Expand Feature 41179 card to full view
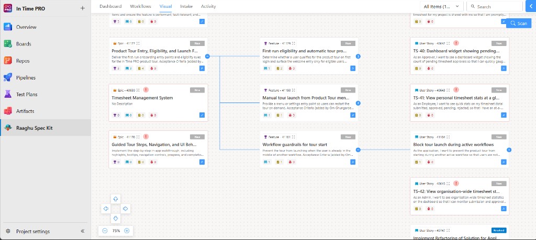This screenshot has height=240, width=536. click(x=294, y=43)
